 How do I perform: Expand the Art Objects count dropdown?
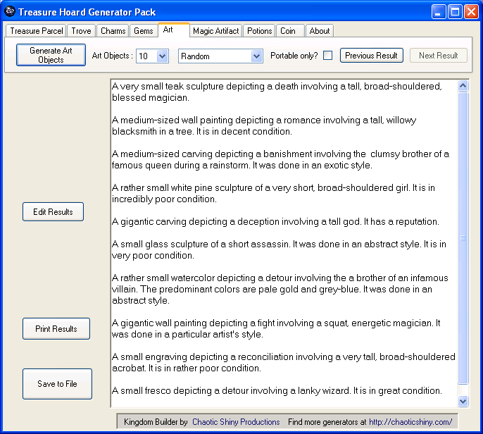click(163, 56)
